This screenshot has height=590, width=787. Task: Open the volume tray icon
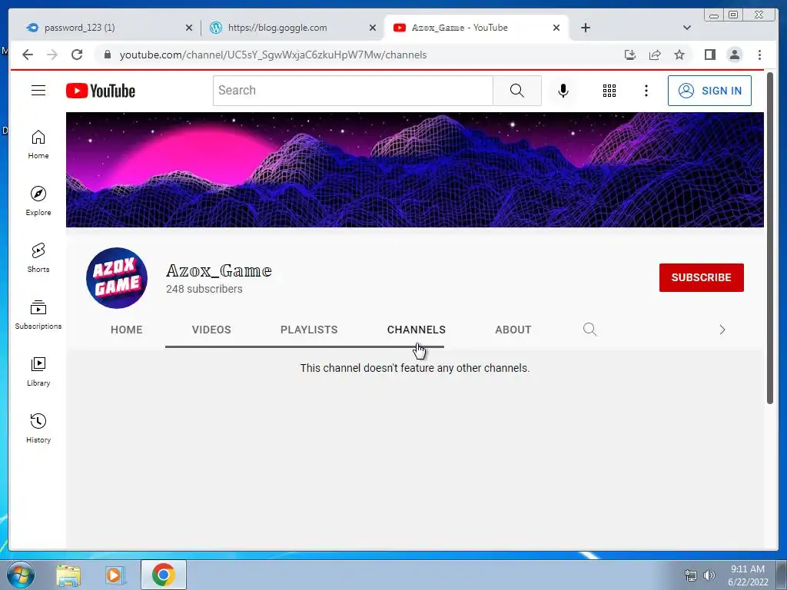pos(709,575)
